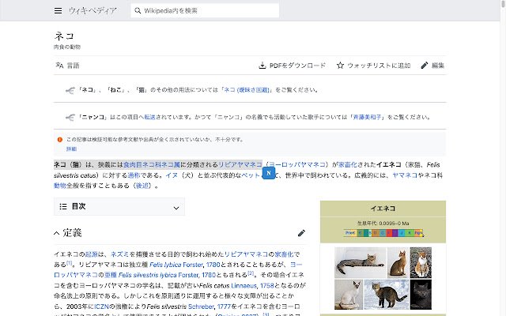Open the ヨーロッパヤマネコ link in the intro

pyautogui.click(x=296, y=165)
